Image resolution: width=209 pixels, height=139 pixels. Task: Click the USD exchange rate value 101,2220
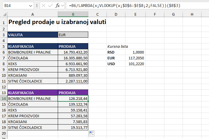136,64
